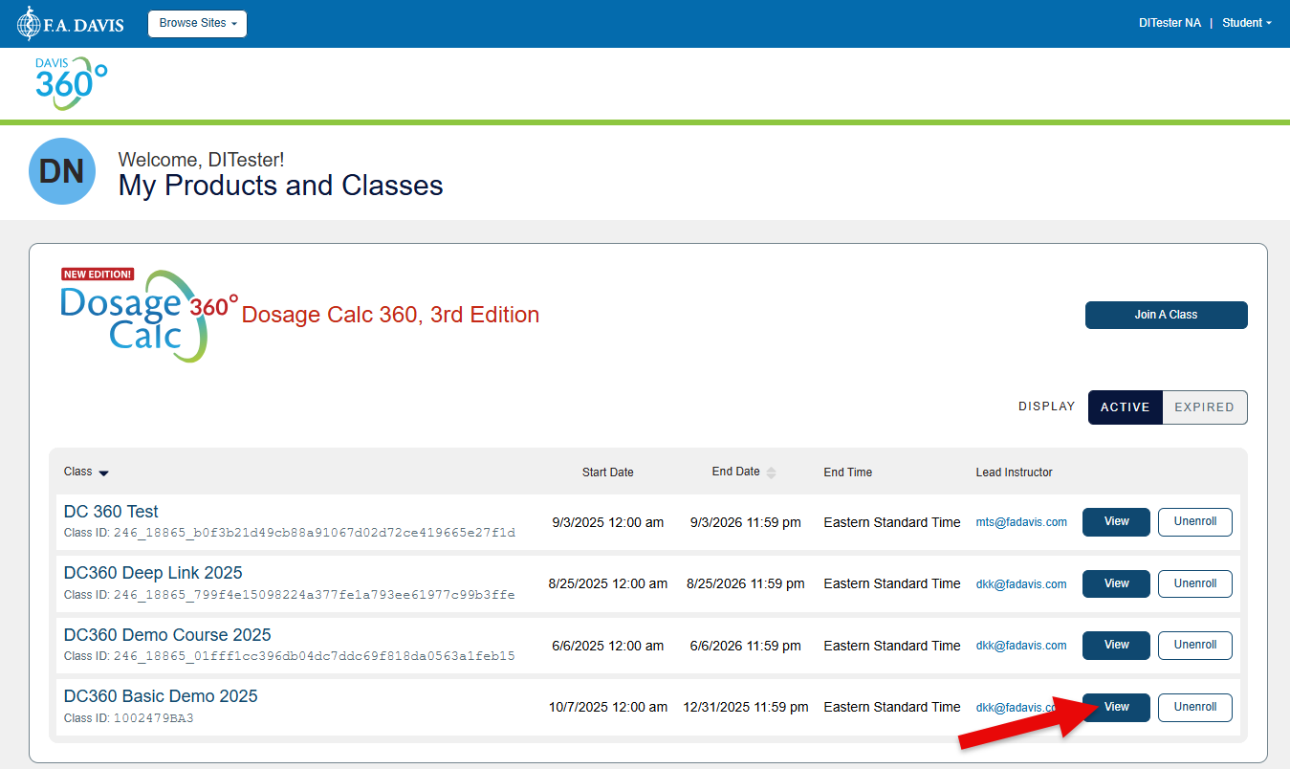Open the Davis 360 logo
1290x769 pixels.
pyautogui.click(x=72, y=83)
